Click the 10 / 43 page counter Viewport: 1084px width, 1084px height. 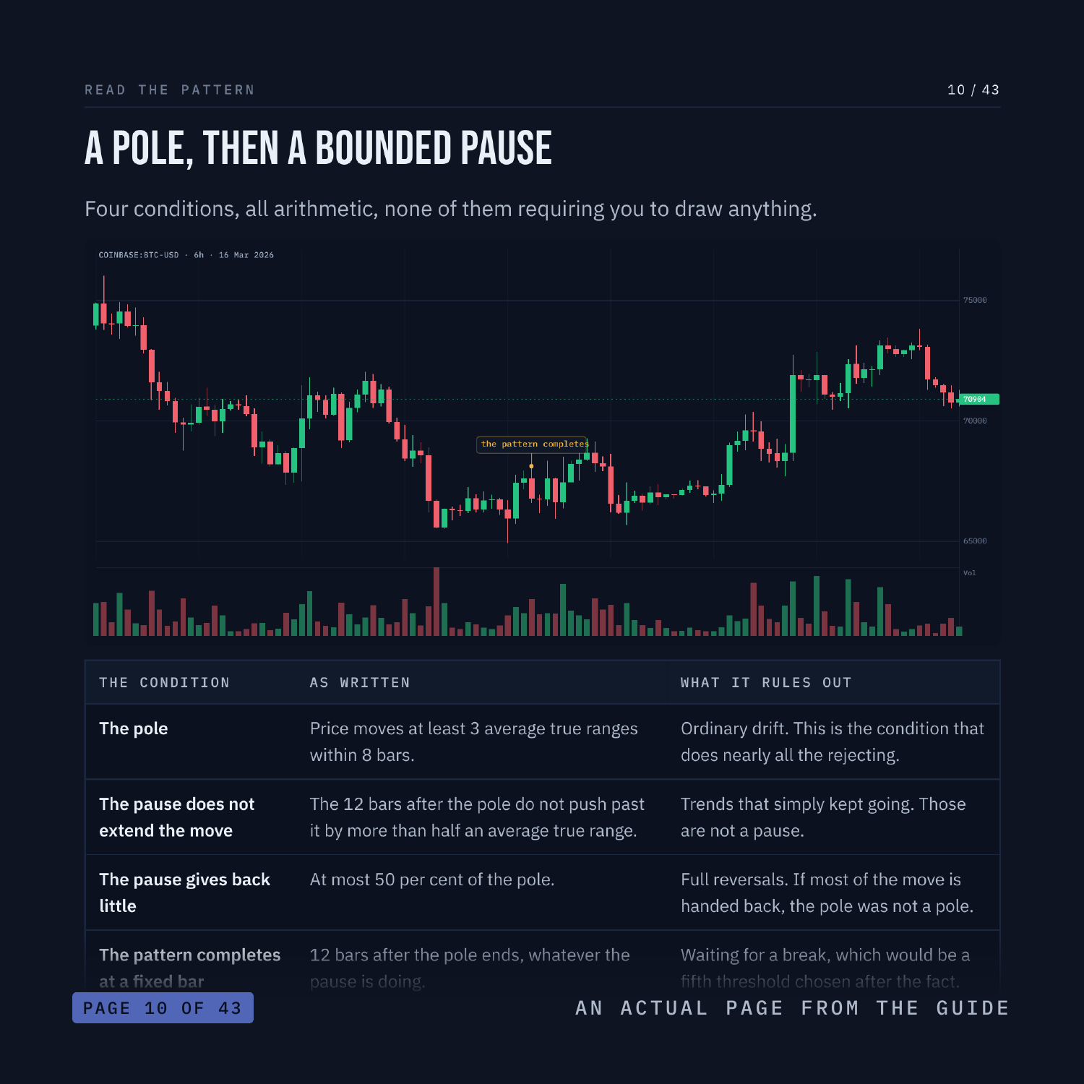coord(973,90)
